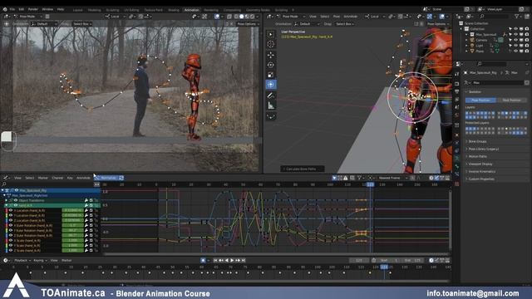Switch to the Layout workspace tab
The image size is (532, 299).
tap(77, 10)
